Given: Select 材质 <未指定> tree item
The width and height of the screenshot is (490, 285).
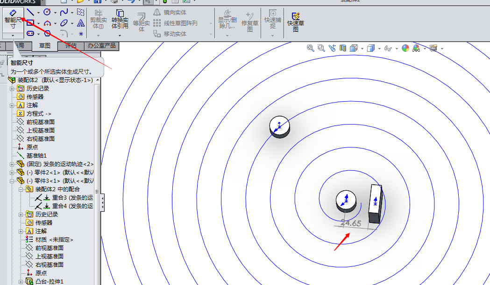Looking at the screenshot, I should pyautogui.click(x=50, y=240).
